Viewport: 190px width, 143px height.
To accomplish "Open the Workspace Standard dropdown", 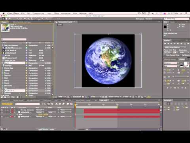I will click(x=154, y=19).
